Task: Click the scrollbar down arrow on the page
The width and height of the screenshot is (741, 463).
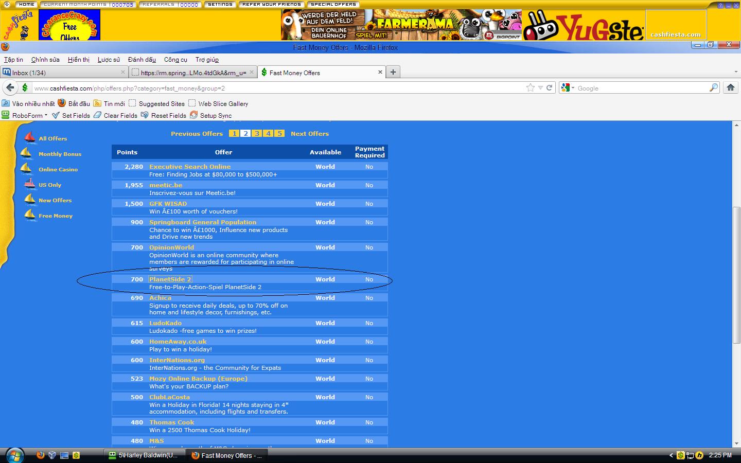Action: click(x=736, y=443)
